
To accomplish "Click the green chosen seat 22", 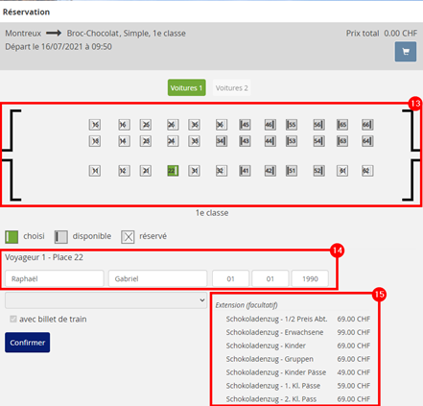I will [173, 171].
